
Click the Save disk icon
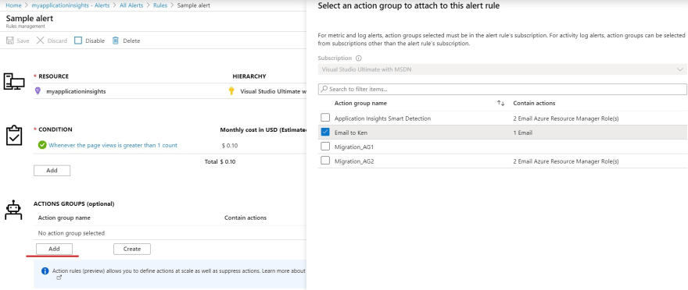[9, 41]
